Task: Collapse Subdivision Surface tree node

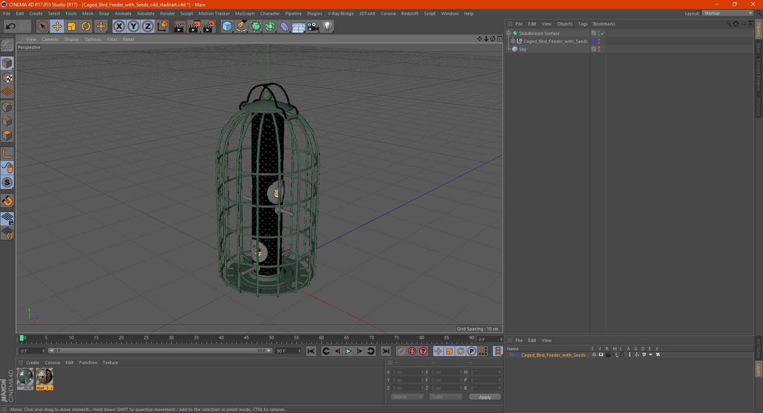Action: click(x=508, y=33)
